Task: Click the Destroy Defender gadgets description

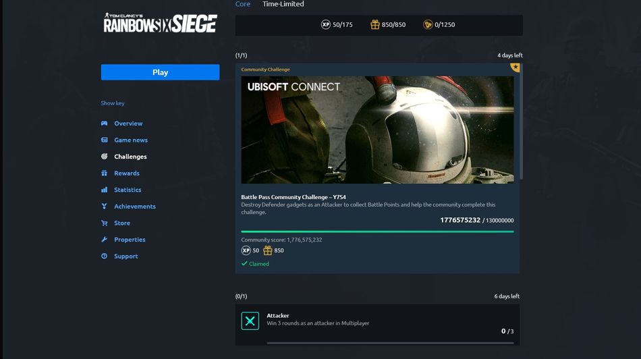Action: 368,208
